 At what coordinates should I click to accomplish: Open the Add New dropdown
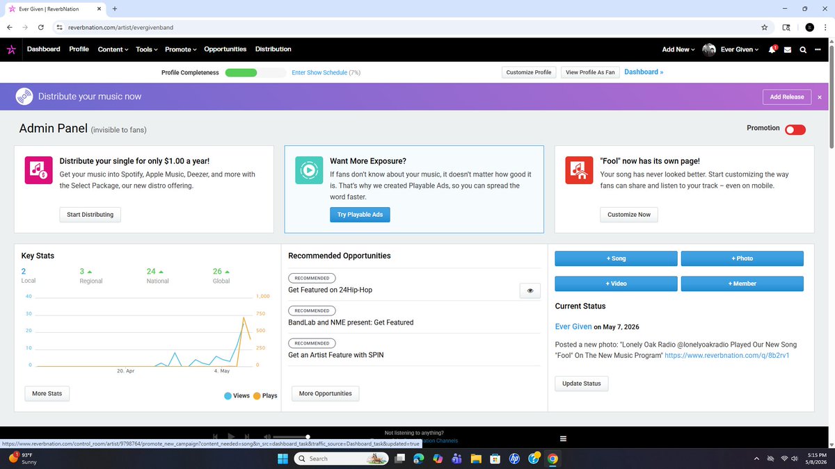[x=678, y=49]
